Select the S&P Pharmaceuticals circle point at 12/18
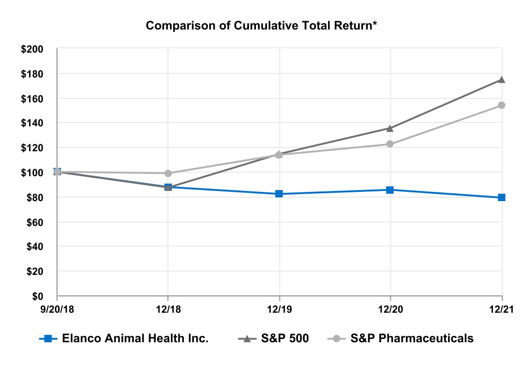 coord(168,173)
